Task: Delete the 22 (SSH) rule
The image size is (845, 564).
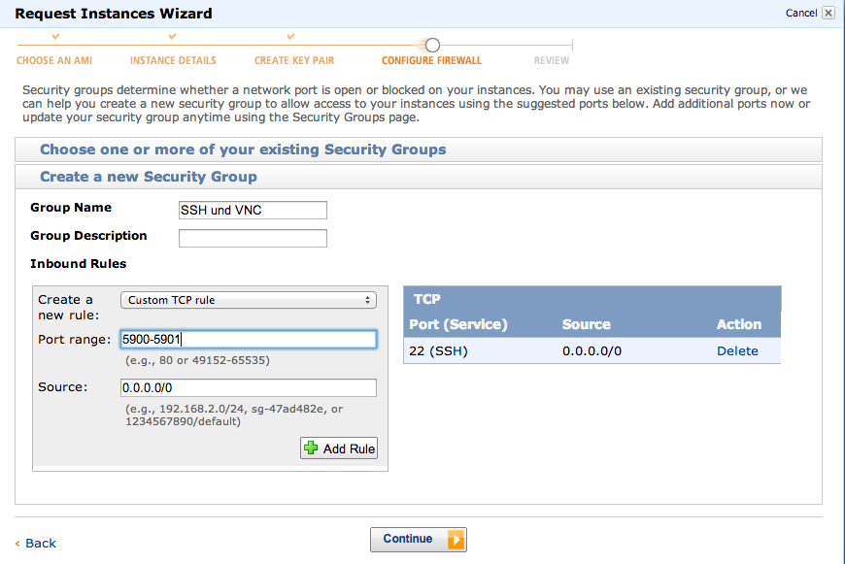Action: [737, 350]
